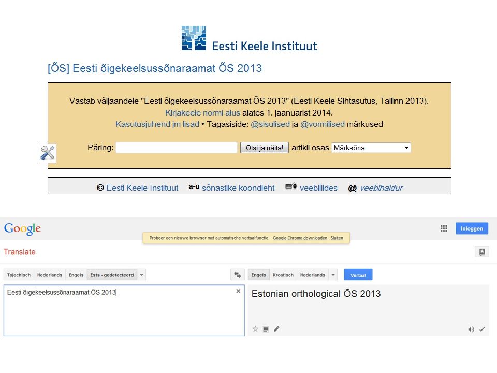Dismiss the browser notice with Sluiten

(337, 238)
